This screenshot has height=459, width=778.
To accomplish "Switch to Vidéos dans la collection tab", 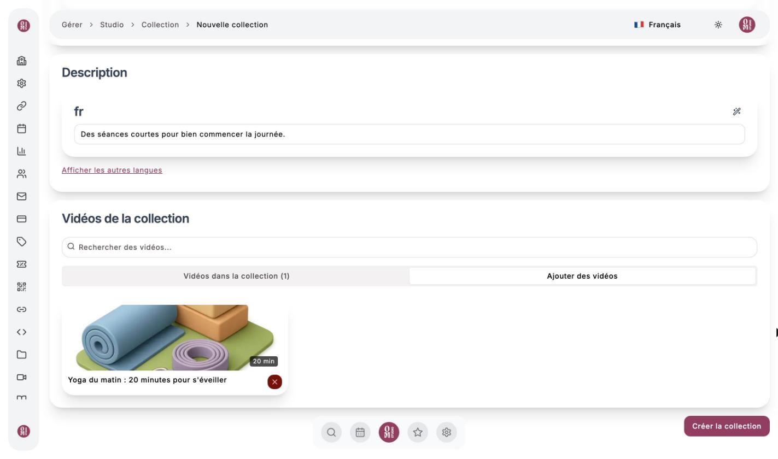I will (x=236, y=276).
